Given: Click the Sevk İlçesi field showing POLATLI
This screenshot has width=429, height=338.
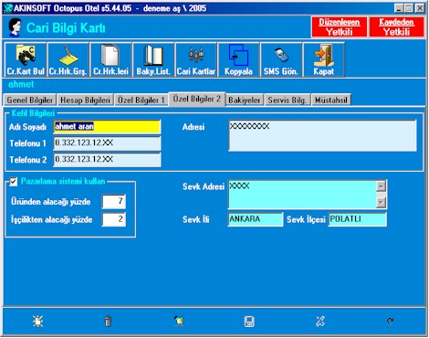Looking at the screenshot, I should (x=357, y=219).
